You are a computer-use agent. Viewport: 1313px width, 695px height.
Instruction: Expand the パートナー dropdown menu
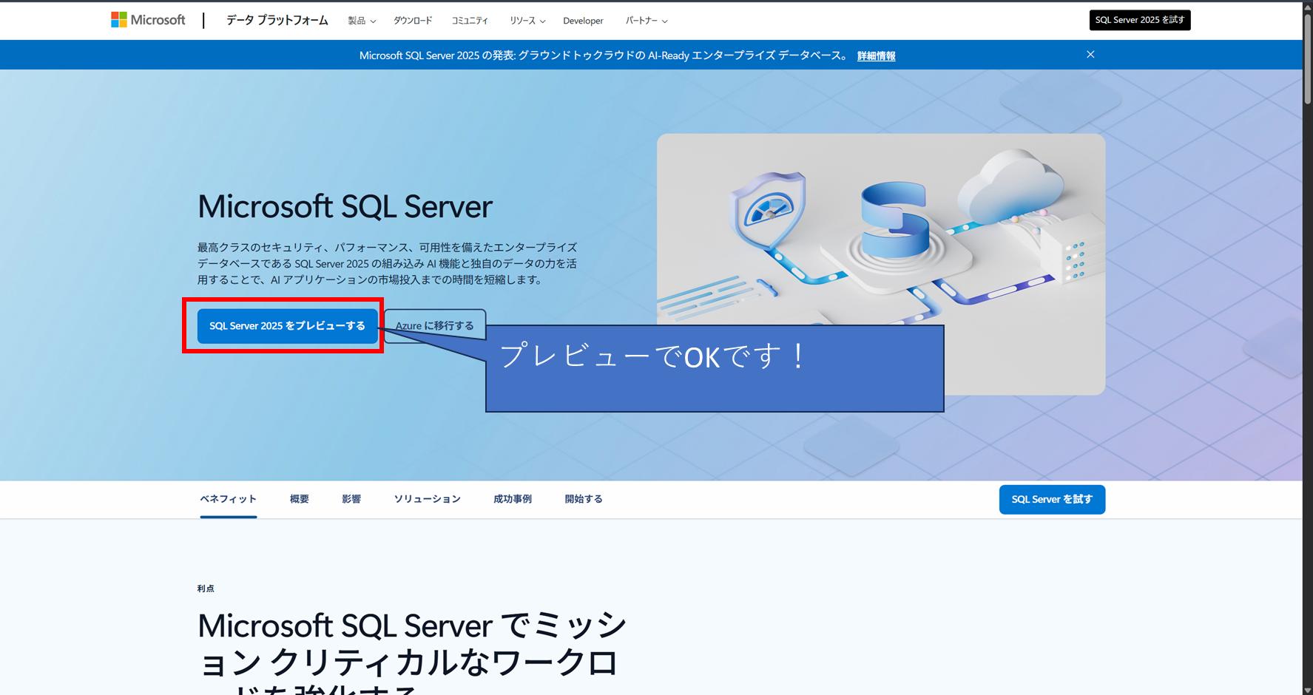[645, 21]
